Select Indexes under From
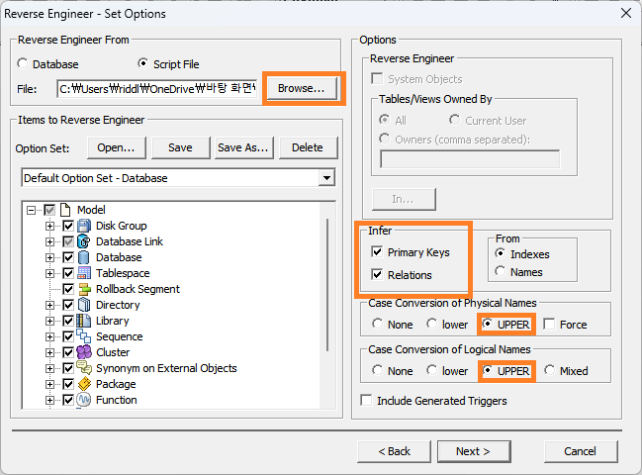642x475 pixels. coord(500,253)
